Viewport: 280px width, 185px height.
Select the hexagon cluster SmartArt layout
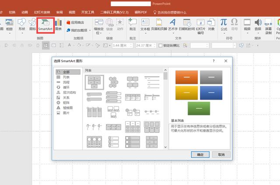click(x=113, y=82)
